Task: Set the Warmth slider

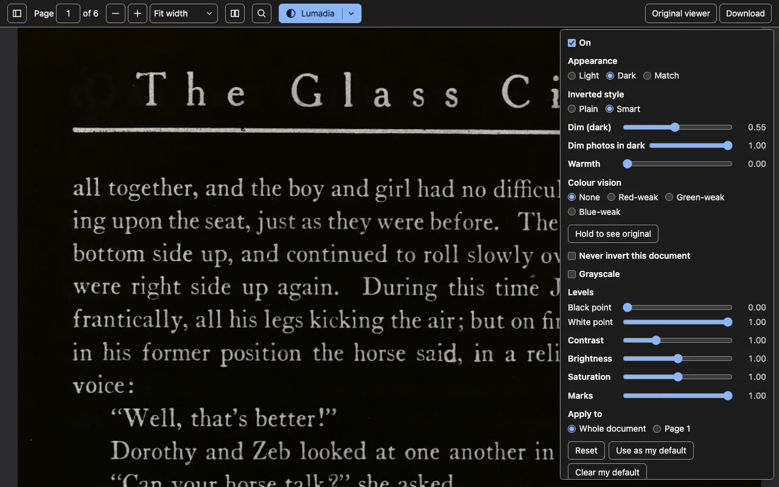Action: coord(677,164)
